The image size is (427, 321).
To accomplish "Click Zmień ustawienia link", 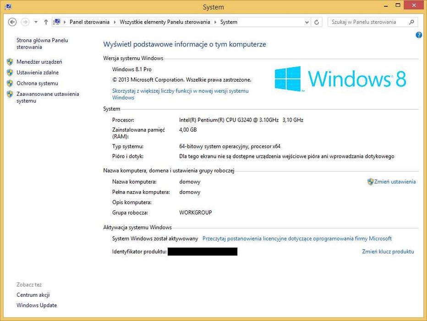I will 395,182.
